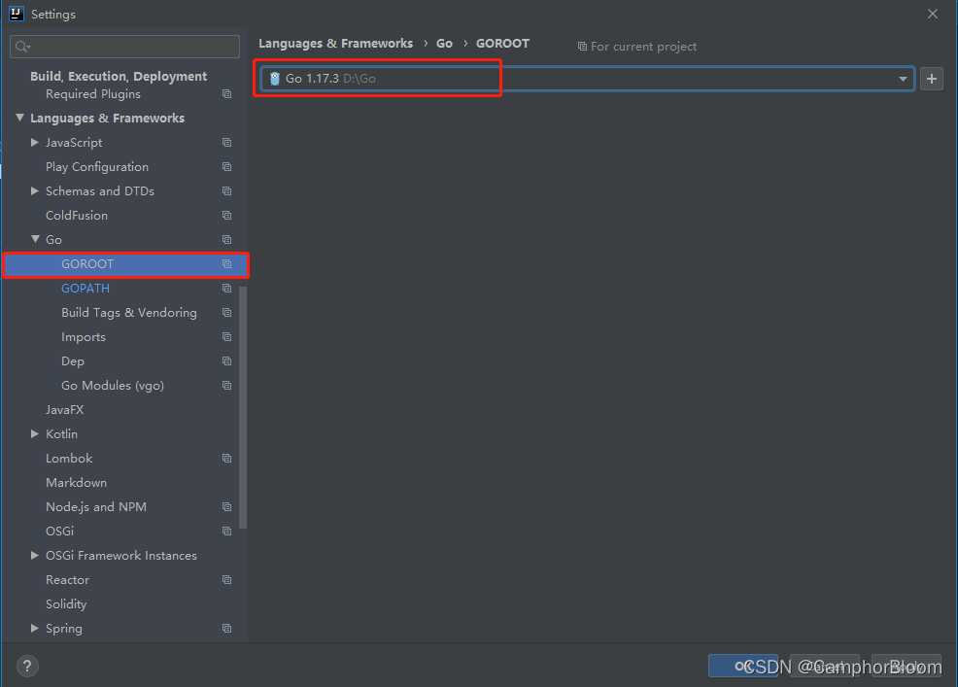Screen dimensions: 958x687
Task: Click the Help question-mark icon
Action: (x=26, y=666)
